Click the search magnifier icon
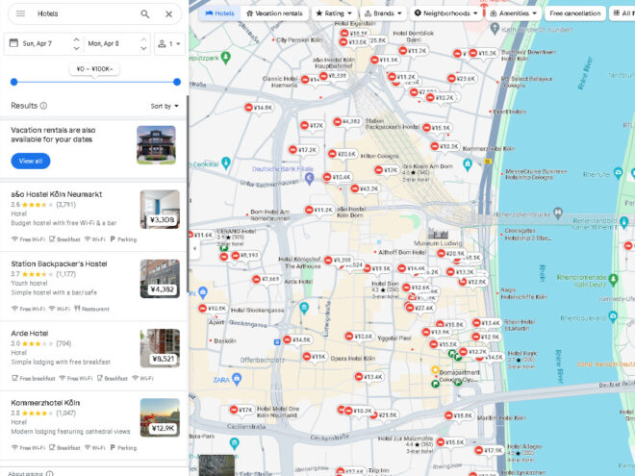The height and width of the screenshot is (476, 635). tap(145, 14)
